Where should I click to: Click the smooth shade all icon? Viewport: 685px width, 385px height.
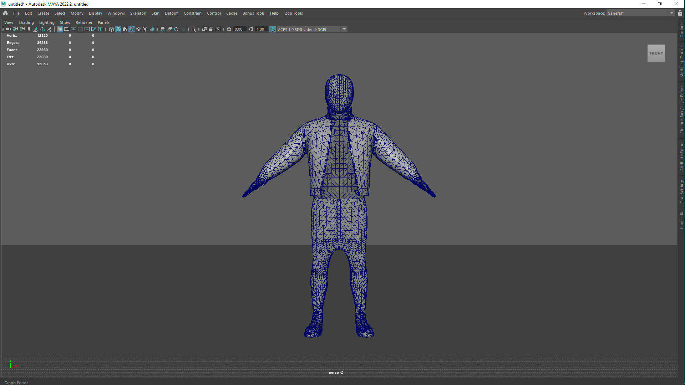118,29
